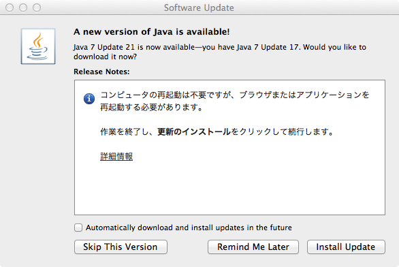Screen dimensions: 399x267
Task: Close the Software Update window
Action: click(x=10, y=7)
